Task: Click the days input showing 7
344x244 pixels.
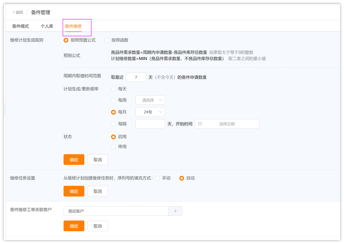Action: pyautogui.click(x=136, y=77)
